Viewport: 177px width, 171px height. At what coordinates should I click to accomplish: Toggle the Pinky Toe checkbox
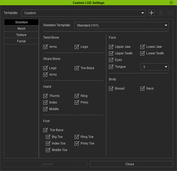[77, 144]
